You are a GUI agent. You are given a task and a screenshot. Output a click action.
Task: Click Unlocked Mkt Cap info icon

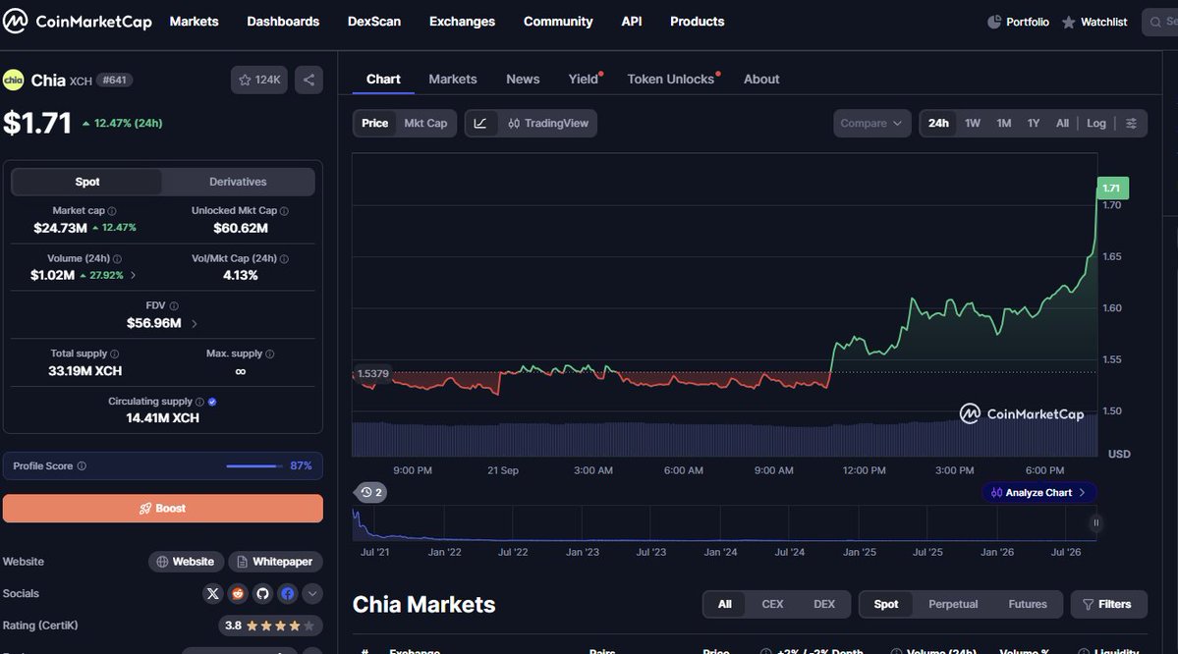[x=284, y=211]
